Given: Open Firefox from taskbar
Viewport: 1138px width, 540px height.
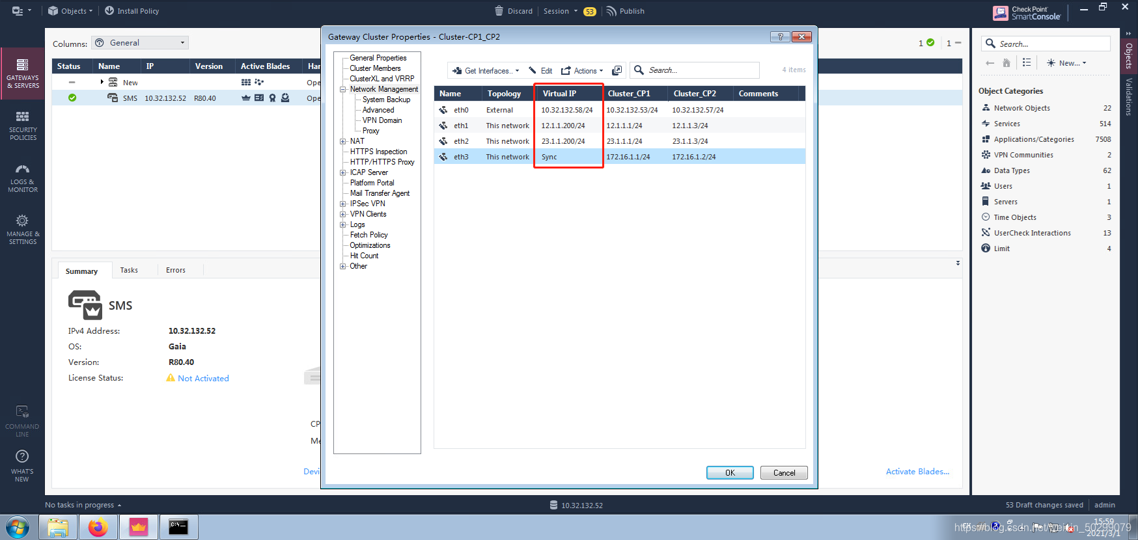Looking at the screenshot, I should pos(98,527).
